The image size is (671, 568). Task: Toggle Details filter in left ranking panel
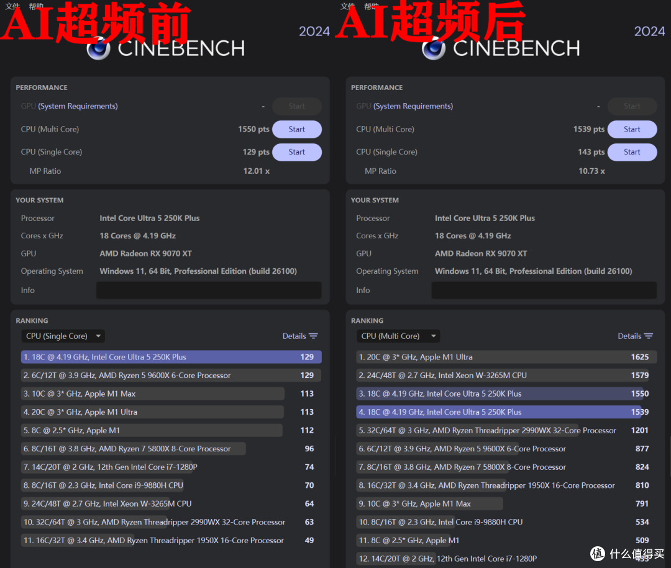(x=300, y=336)
